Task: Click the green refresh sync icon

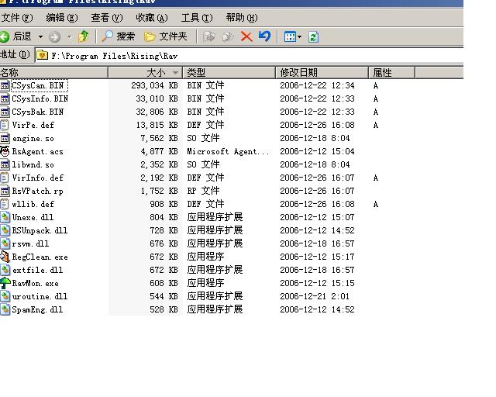Action: pos(313,37)
